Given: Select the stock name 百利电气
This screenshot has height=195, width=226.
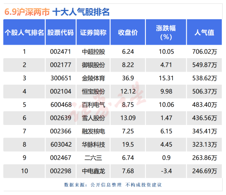Looking at the screenshot, I should [x=94, y=105].
